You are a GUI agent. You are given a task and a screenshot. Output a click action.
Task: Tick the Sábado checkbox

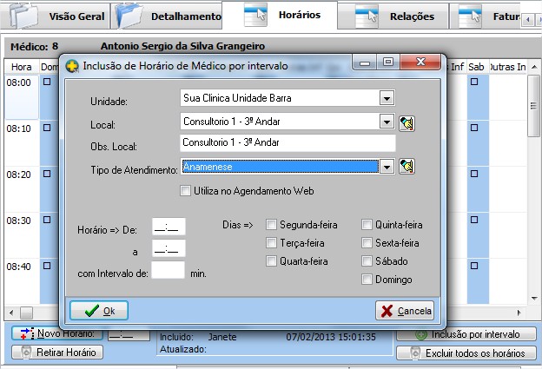(367, 261)
